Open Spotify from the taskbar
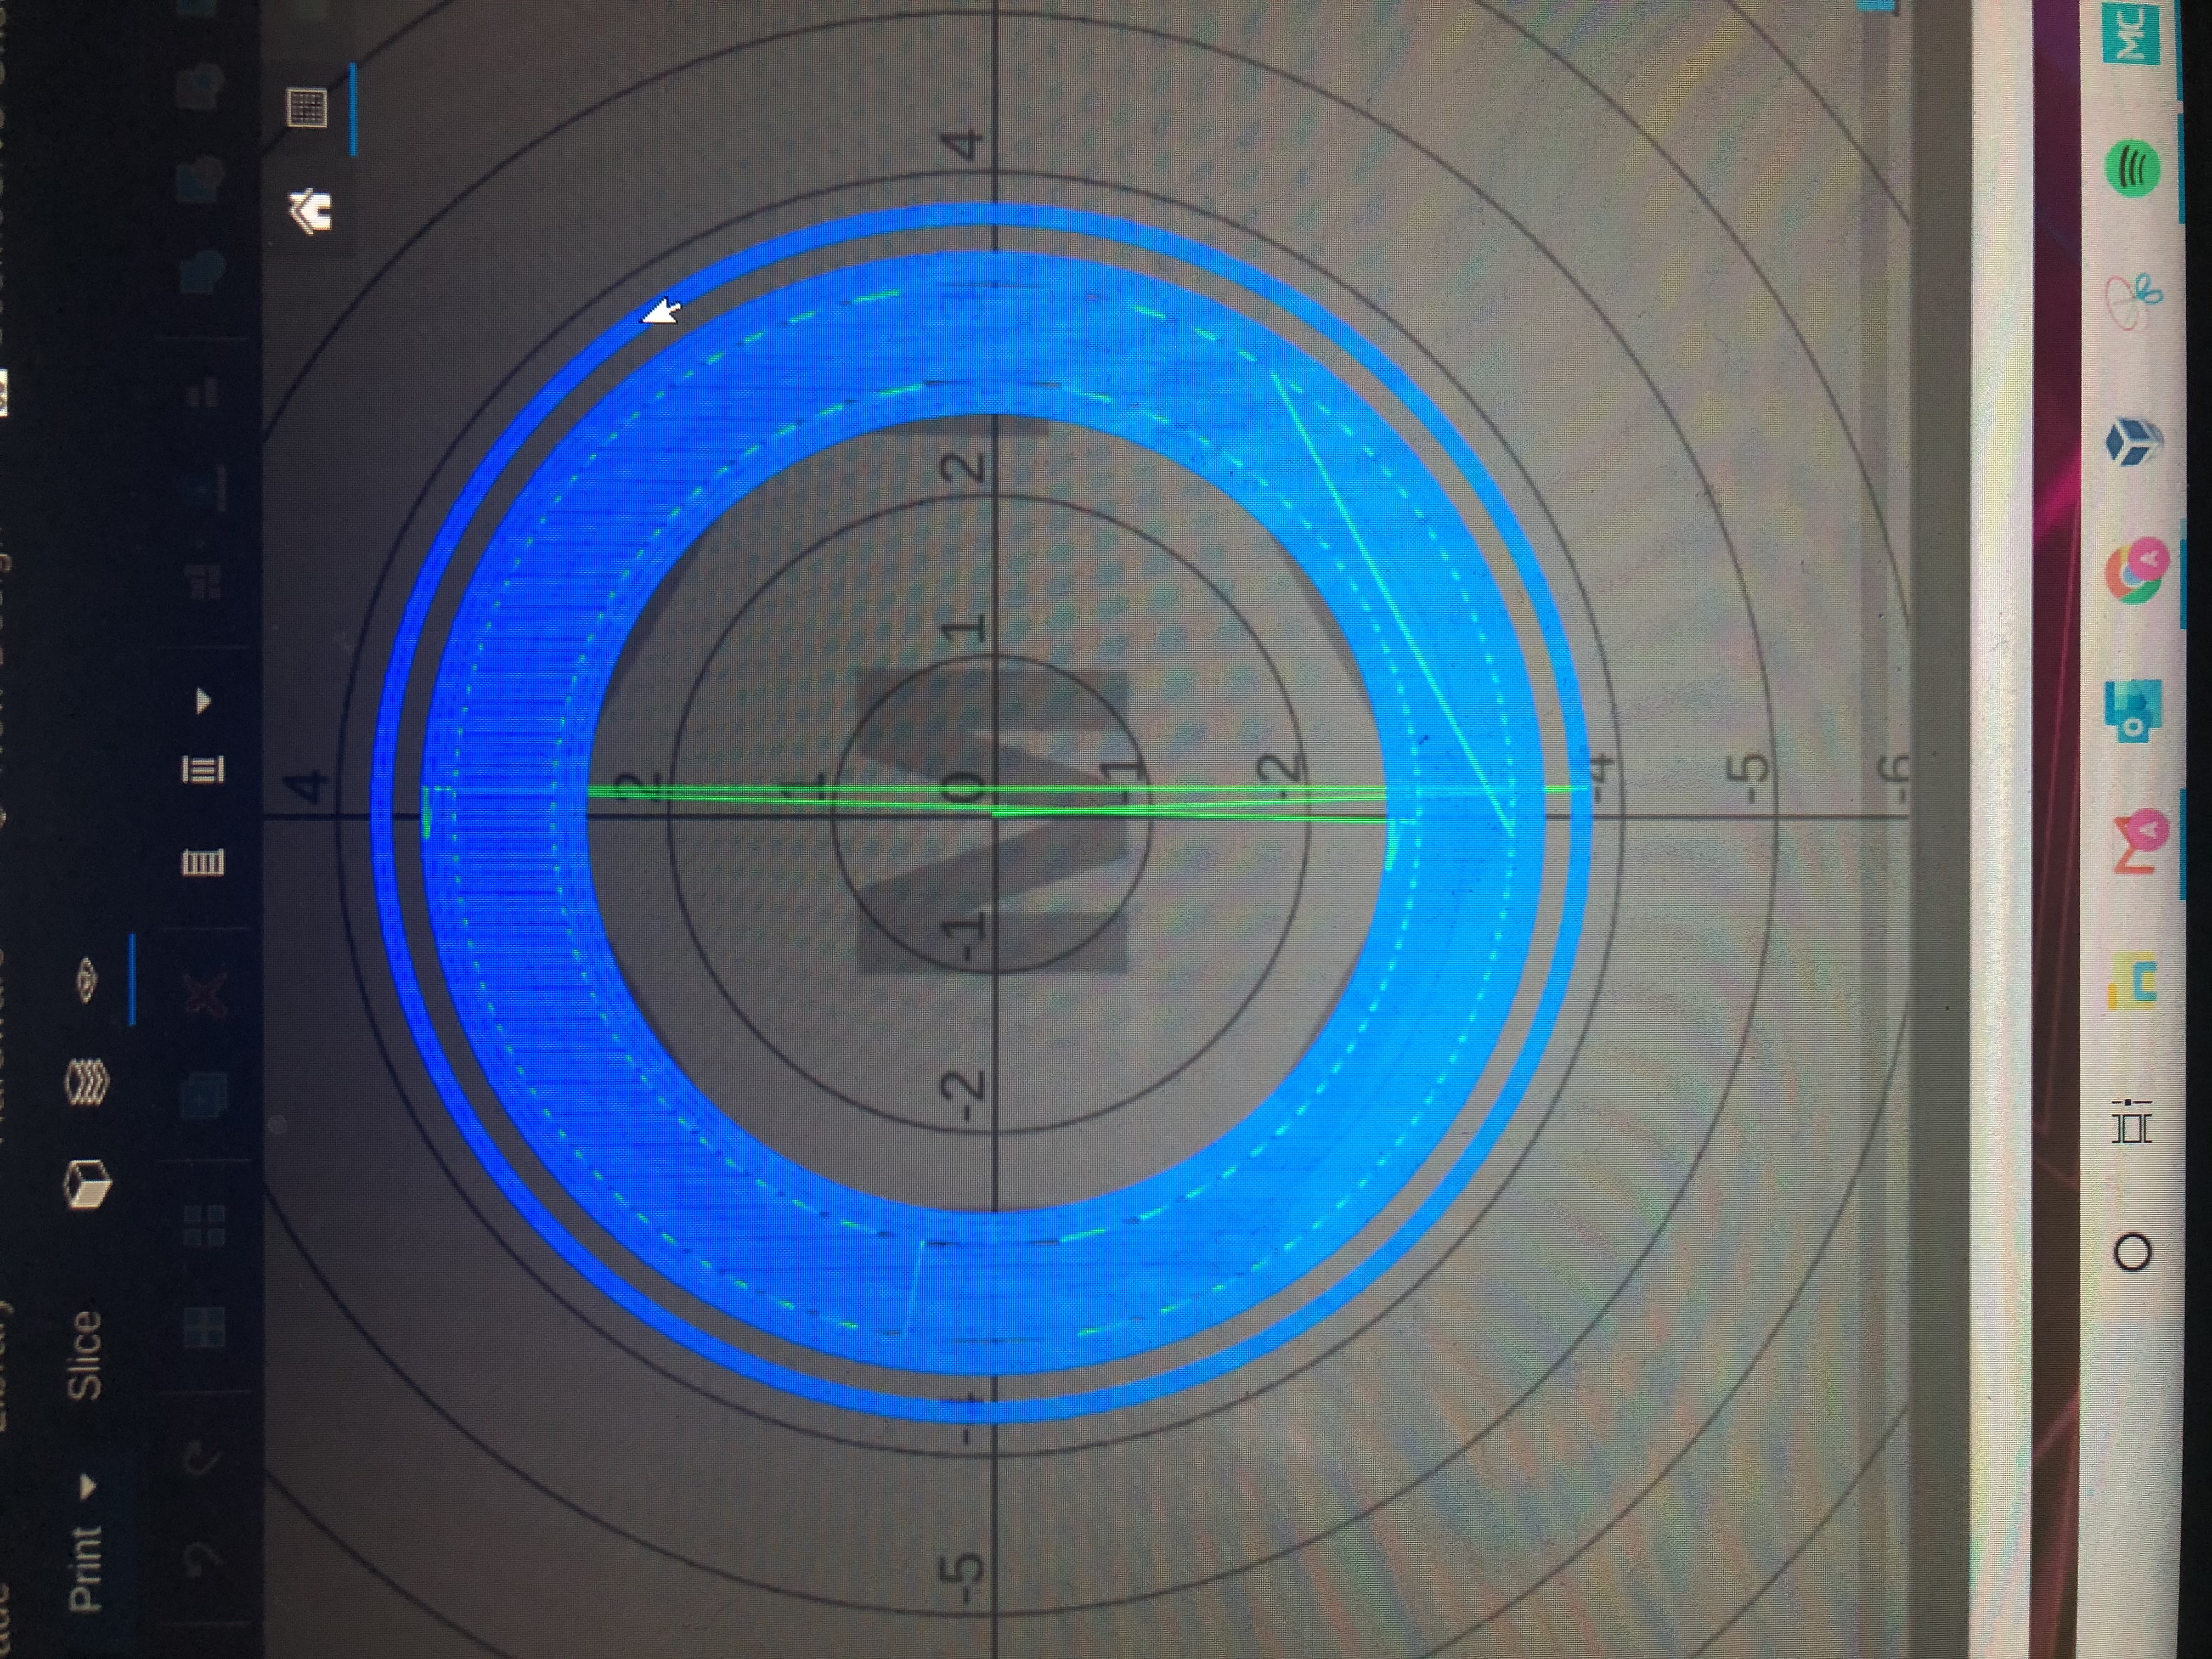The image size is (2212, 1659). [2131, 170]
